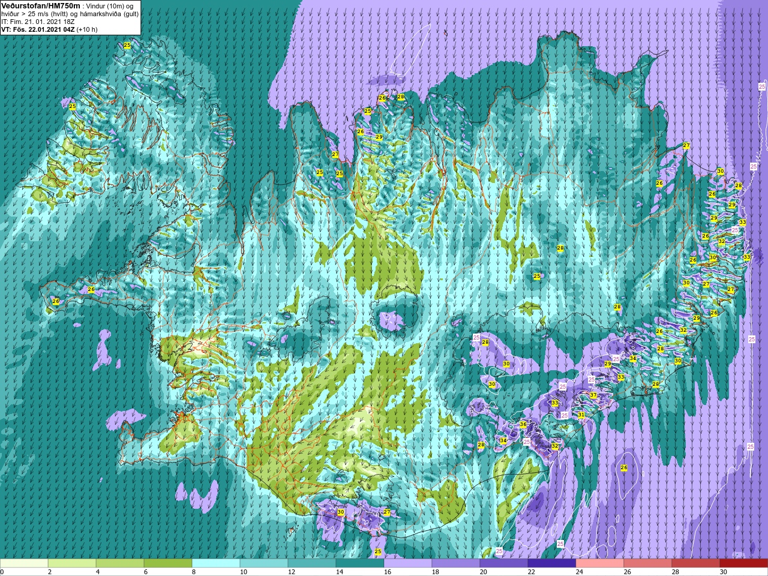
Task: Select the "Vindur (10m) og" header text
Action: [x=110, y=5]
